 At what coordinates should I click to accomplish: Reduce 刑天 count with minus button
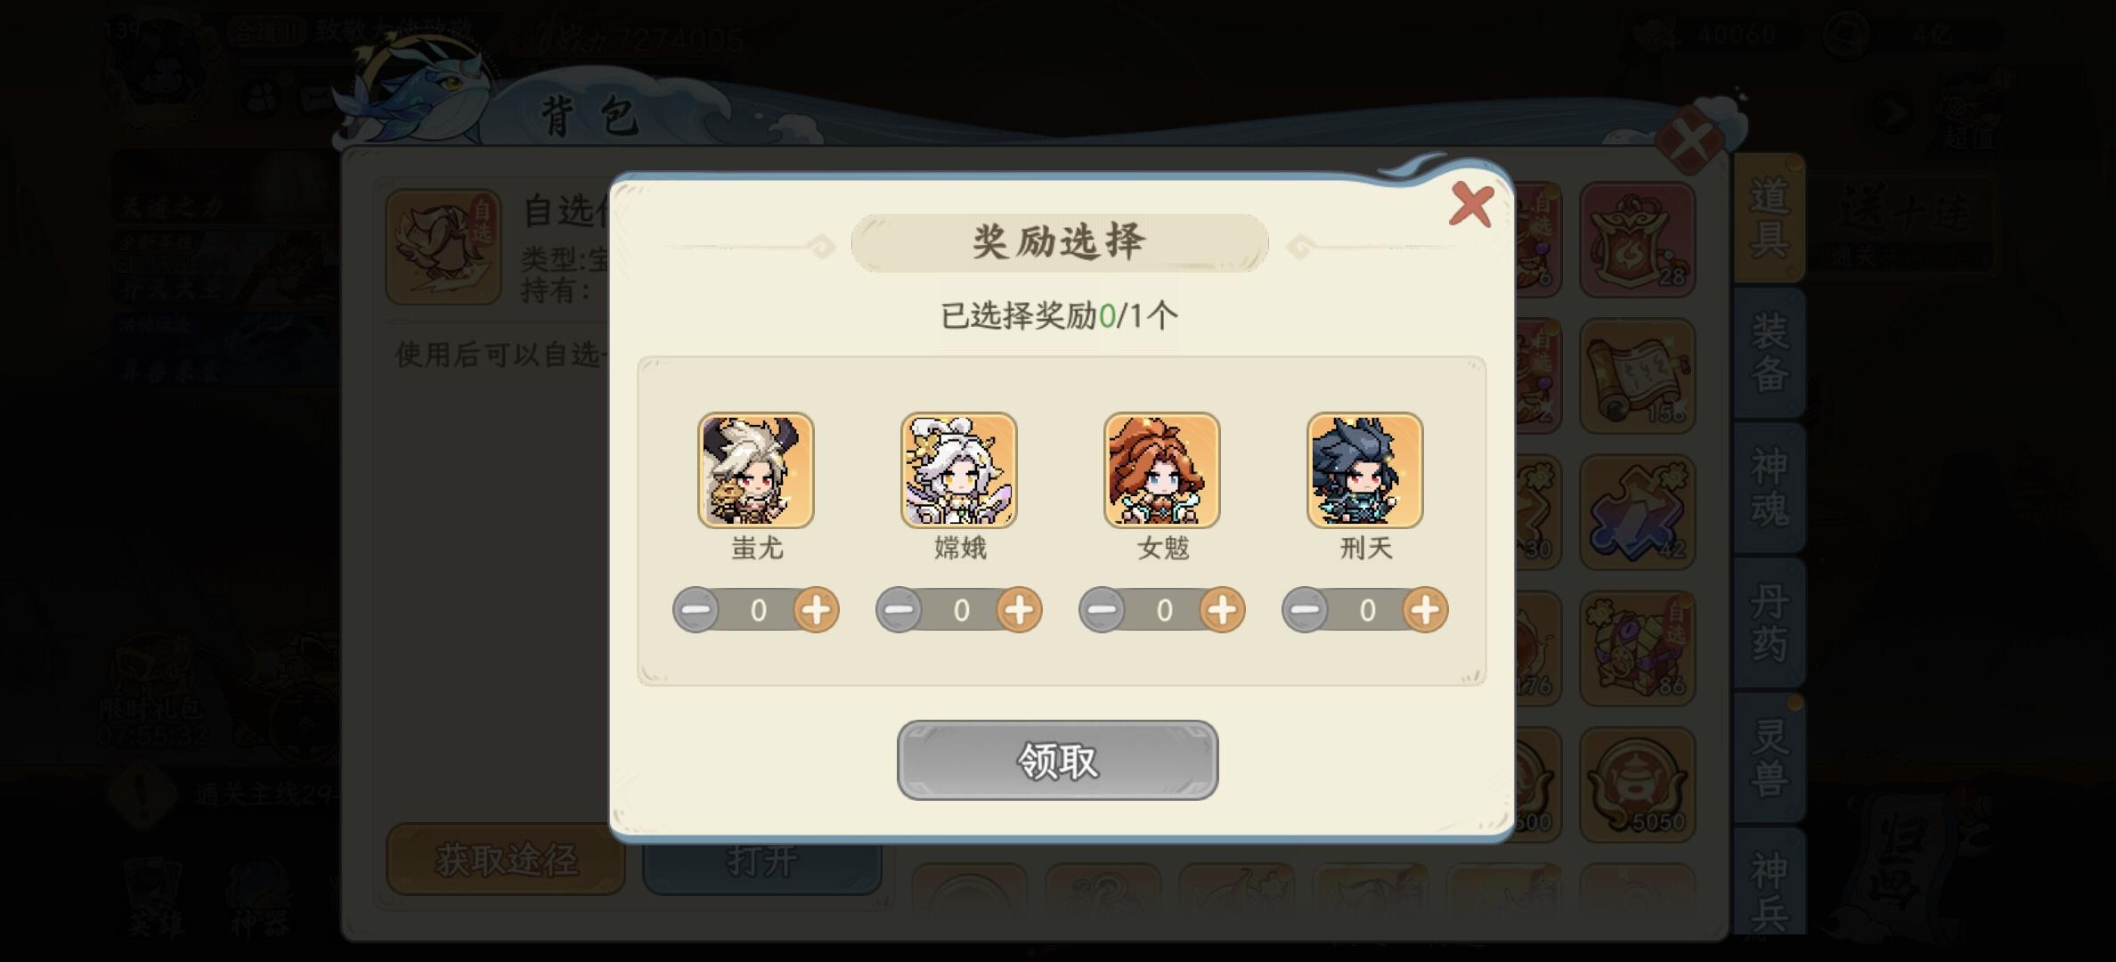click(x=1305, y=610)
